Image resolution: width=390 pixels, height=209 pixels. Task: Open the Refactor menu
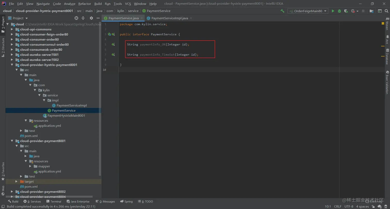point(85,4)
